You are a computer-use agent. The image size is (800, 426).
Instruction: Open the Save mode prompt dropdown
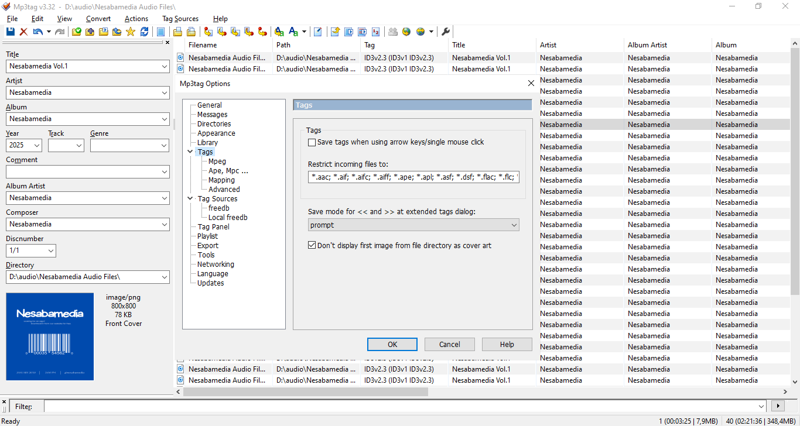413,225
